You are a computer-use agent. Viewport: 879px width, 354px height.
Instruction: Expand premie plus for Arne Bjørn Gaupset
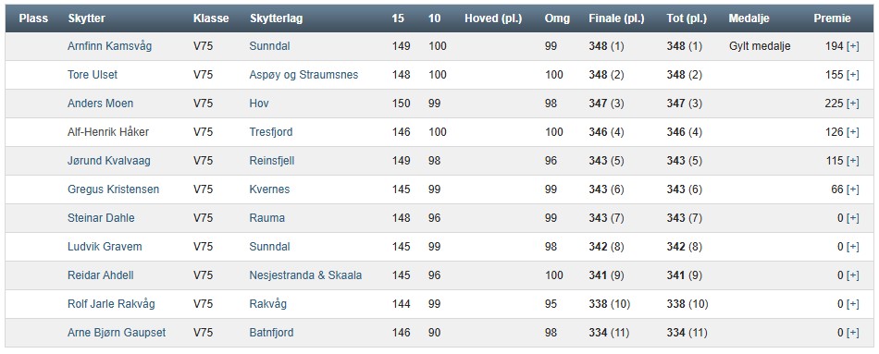point(852,333)
